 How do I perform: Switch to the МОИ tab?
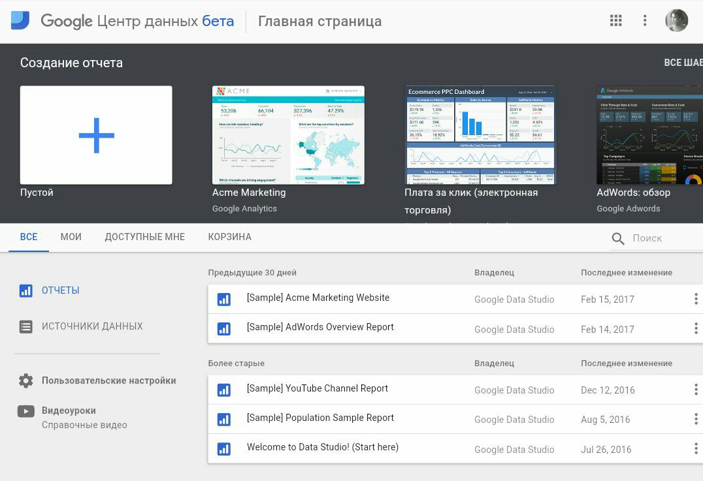point(71,237)
